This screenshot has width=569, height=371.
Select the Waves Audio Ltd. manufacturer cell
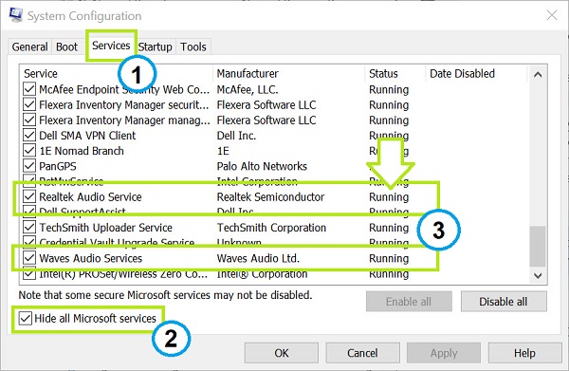tap(258, 258)
